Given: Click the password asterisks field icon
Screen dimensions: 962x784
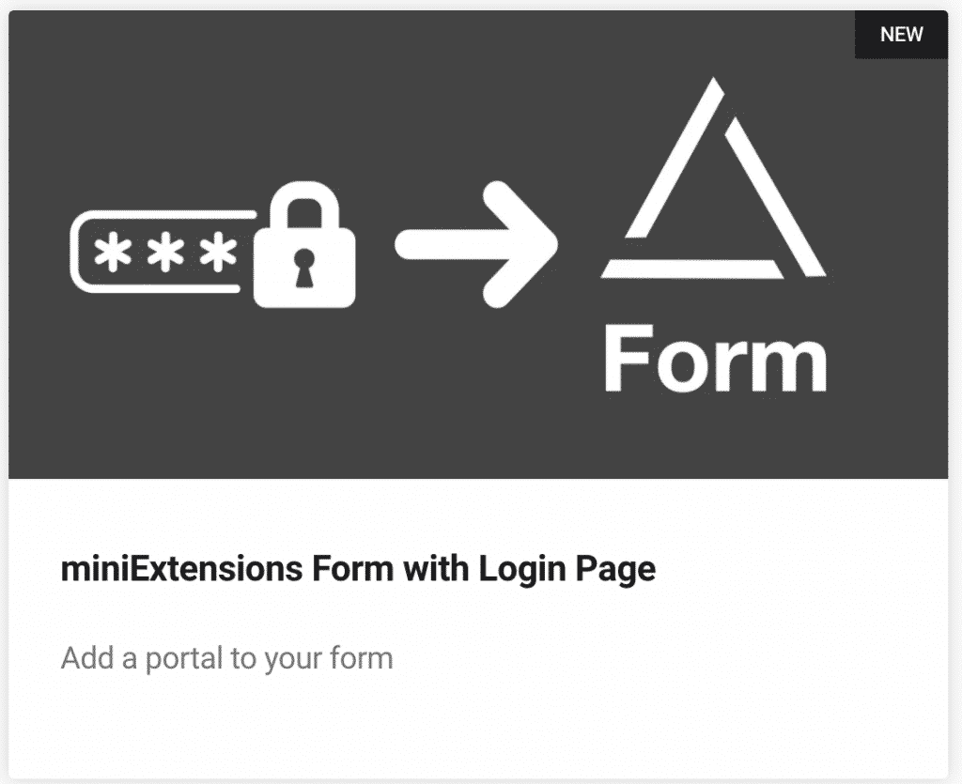Looking at the screenshot, I should 162,251.
